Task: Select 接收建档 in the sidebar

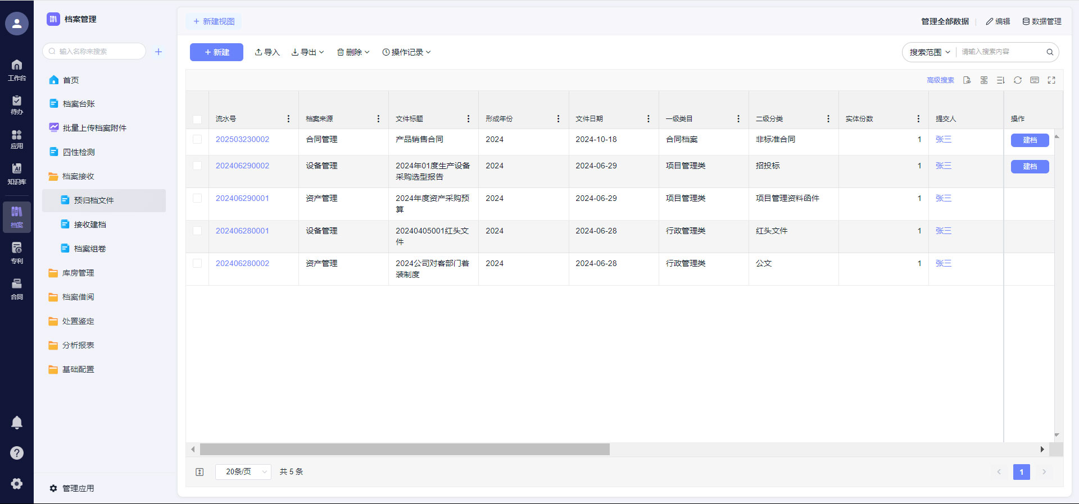Action: point(90,224)
